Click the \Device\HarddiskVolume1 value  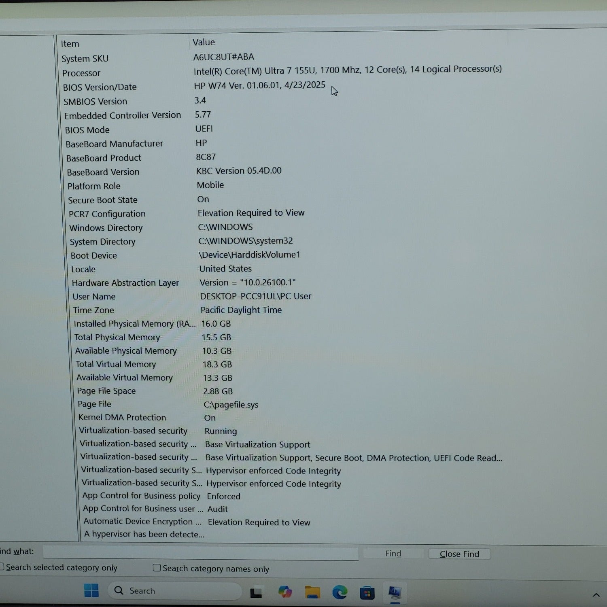point(249,255)
